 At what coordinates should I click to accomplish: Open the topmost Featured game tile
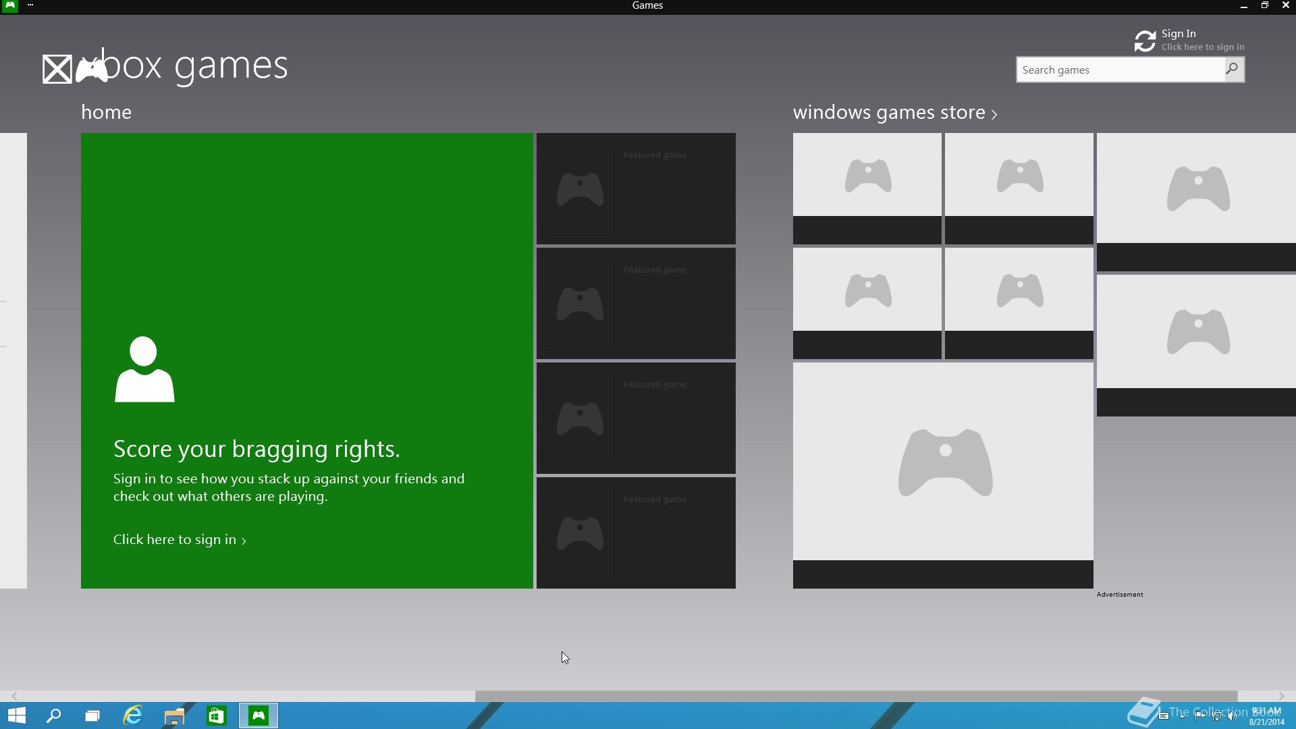[636, 188]
